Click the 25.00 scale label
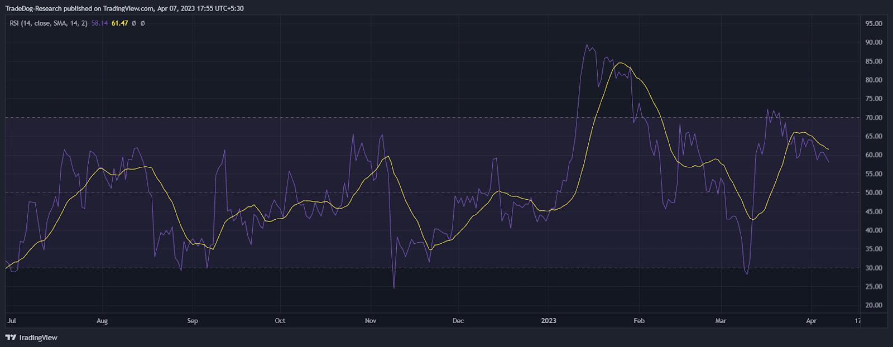The width and height of the screenshot is (893, 347). pyautogui.click(x=873, y=287)
